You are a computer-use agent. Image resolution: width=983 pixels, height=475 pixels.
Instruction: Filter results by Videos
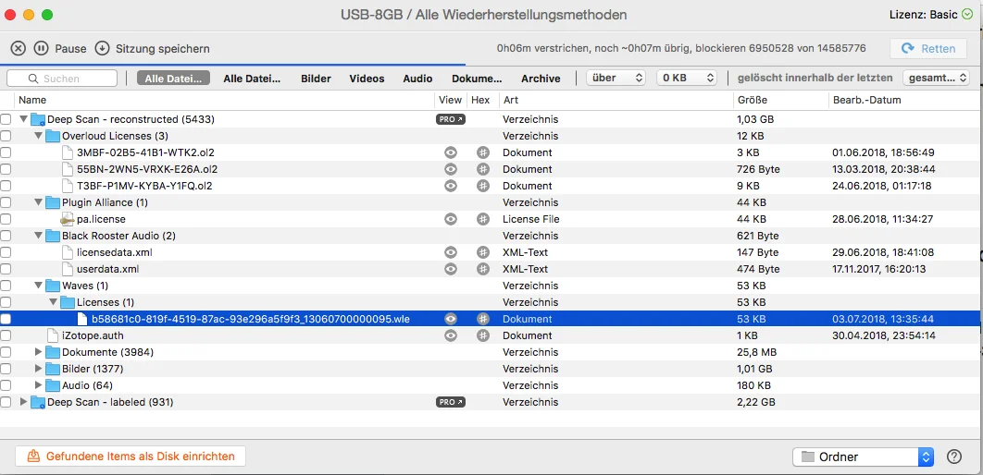point(367,79)
